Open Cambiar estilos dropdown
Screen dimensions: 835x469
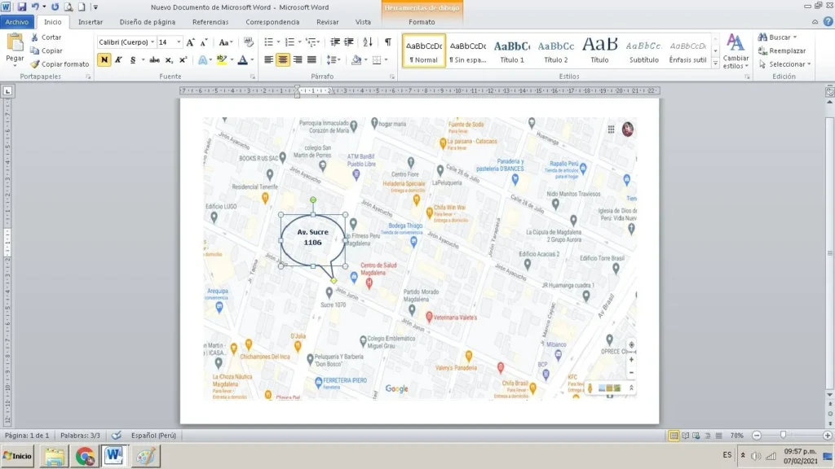click(736, 51)
